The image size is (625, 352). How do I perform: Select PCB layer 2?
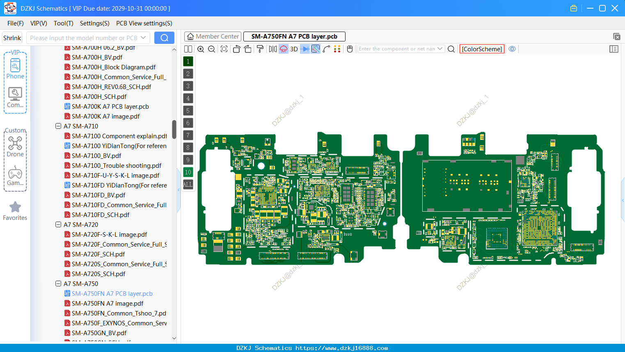pyautogui.click(x=188, y=73)
